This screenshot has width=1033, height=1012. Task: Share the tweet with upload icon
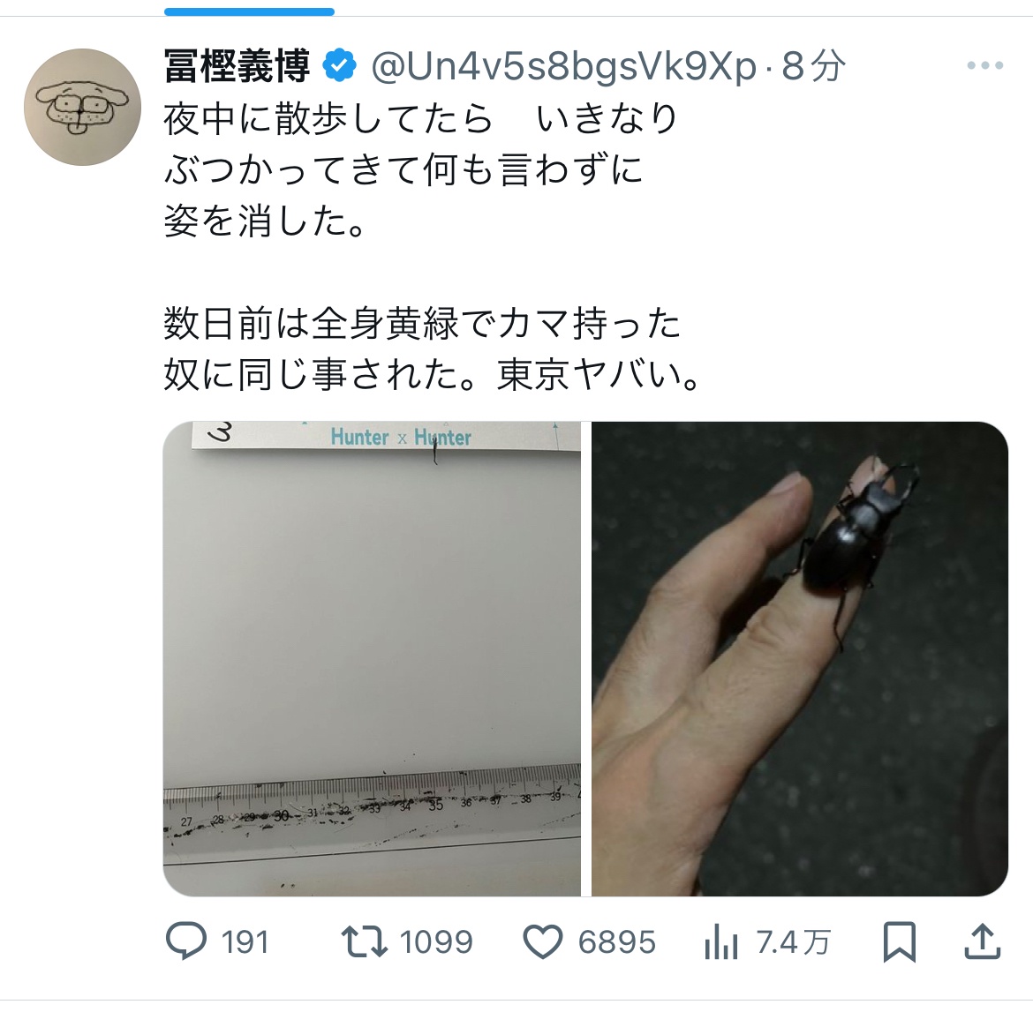(x=983, y=941)
